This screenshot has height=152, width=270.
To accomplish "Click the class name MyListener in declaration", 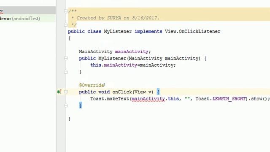I will (118, 32).
